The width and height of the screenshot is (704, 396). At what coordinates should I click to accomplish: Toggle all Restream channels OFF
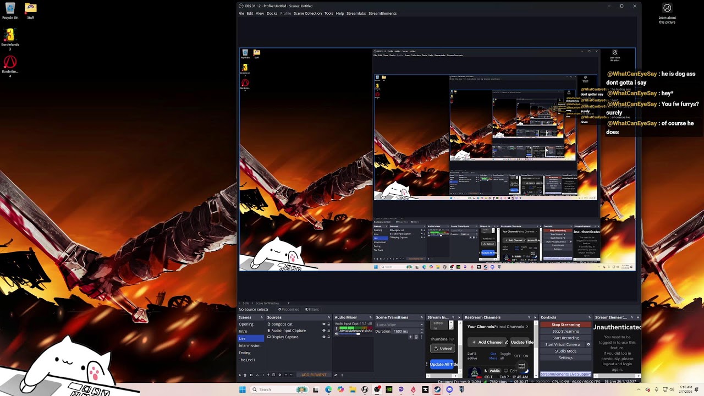[x=517, y=356]
